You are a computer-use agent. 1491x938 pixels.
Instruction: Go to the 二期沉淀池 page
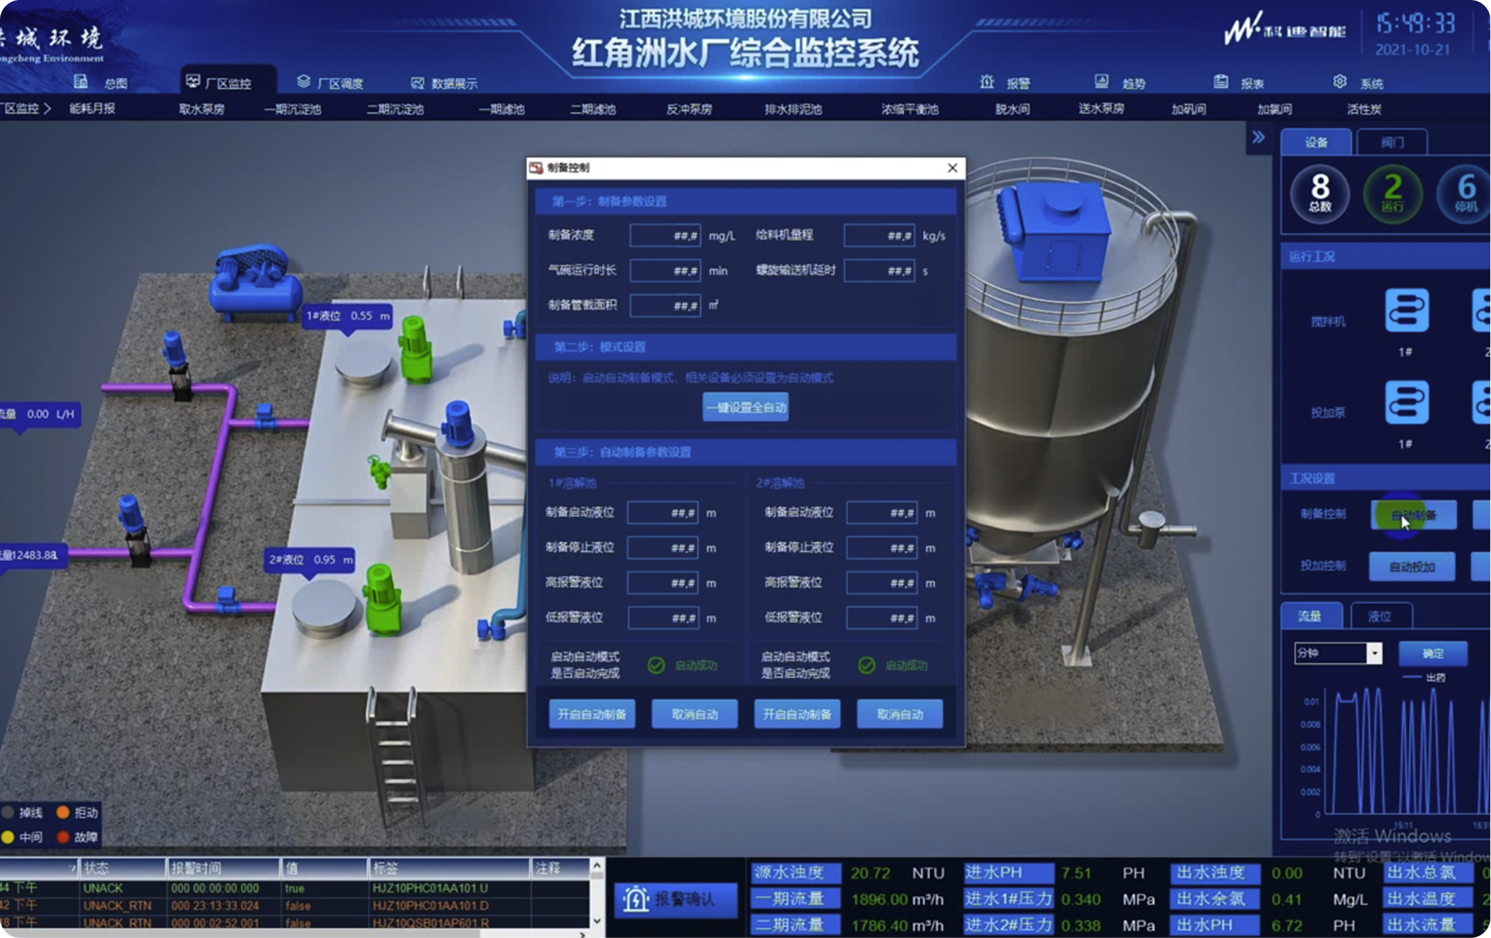point(395,109)
